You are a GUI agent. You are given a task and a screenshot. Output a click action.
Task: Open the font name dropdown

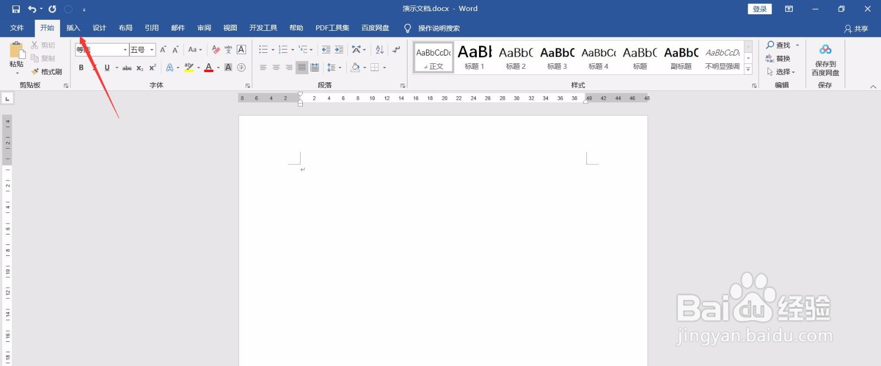point(125,50)
